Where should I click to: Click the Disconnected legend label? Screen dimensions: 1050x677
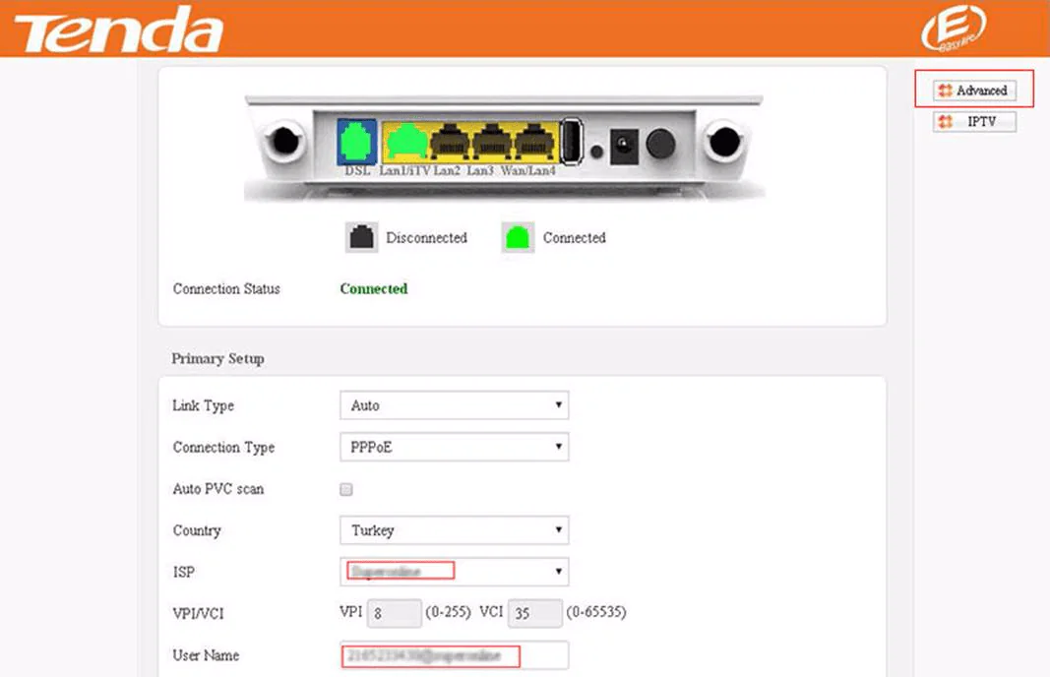(x=426, y=238)
